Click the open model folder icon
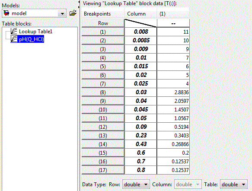This screenshot has width=252, height=191. pyautogui.click(x=73, y=13)
